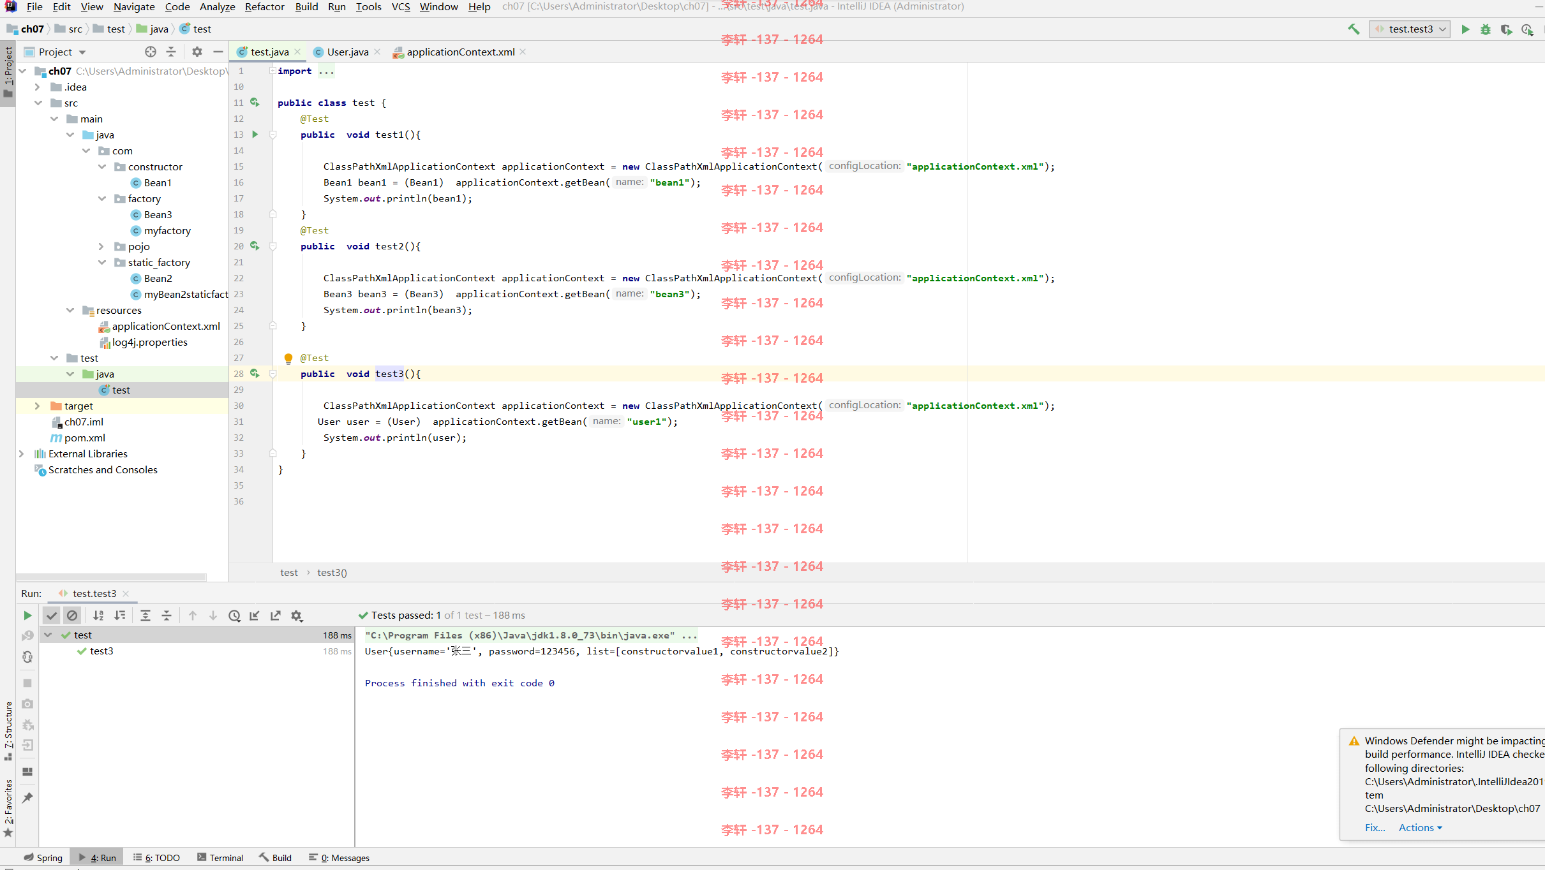Select myfactory class in project tree
This screenshot has height=870, width=1545.
point(167,230)
